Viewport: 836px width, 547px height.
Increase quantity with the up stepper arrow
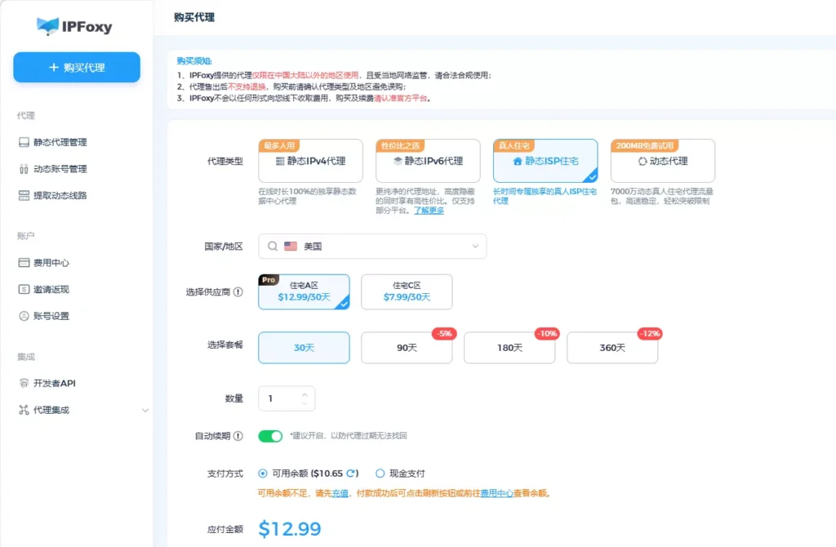point(305,394)
